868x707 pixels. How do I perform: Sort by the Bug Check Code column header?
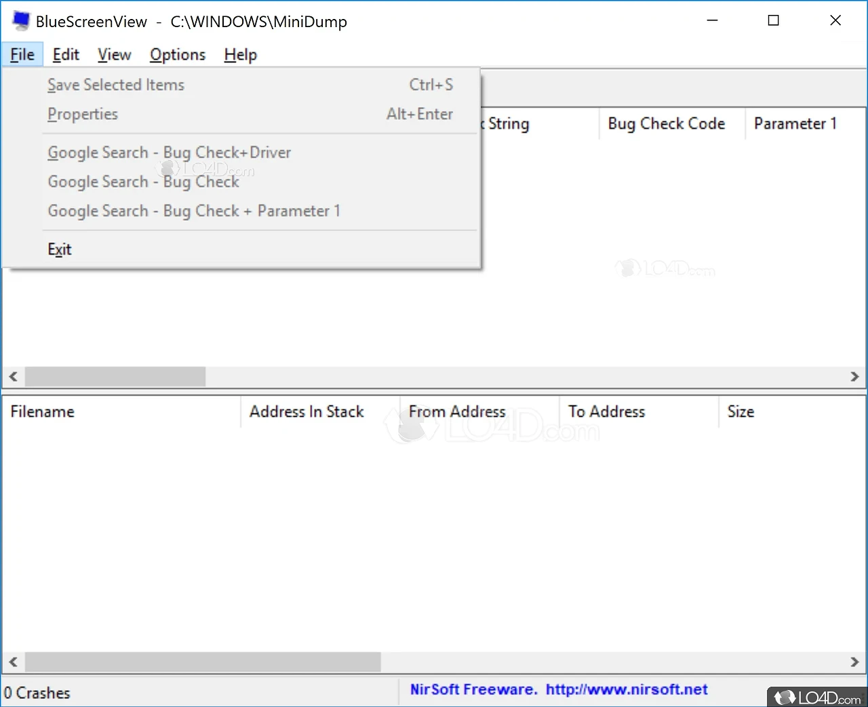(666, 123)
